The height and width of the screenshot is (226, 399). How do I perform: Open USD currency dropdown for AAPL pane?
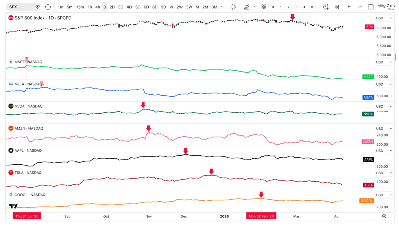[x=384, y=151]
